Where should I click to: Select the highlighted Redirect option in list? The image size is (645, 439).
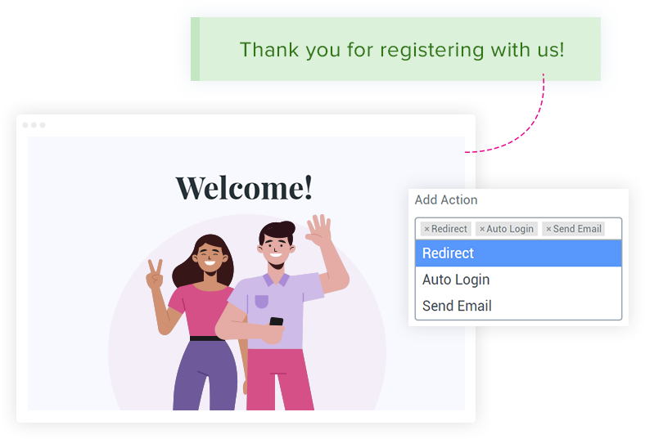click(518, 253)
